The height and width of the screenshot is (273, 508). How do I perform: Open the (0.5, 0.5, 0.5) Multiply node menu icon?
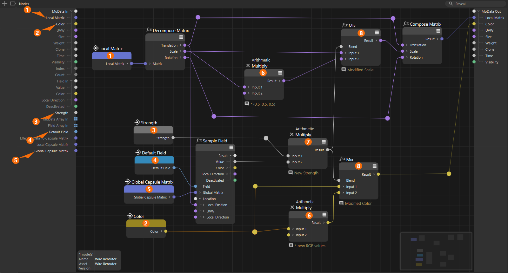(x=280, y=73)
